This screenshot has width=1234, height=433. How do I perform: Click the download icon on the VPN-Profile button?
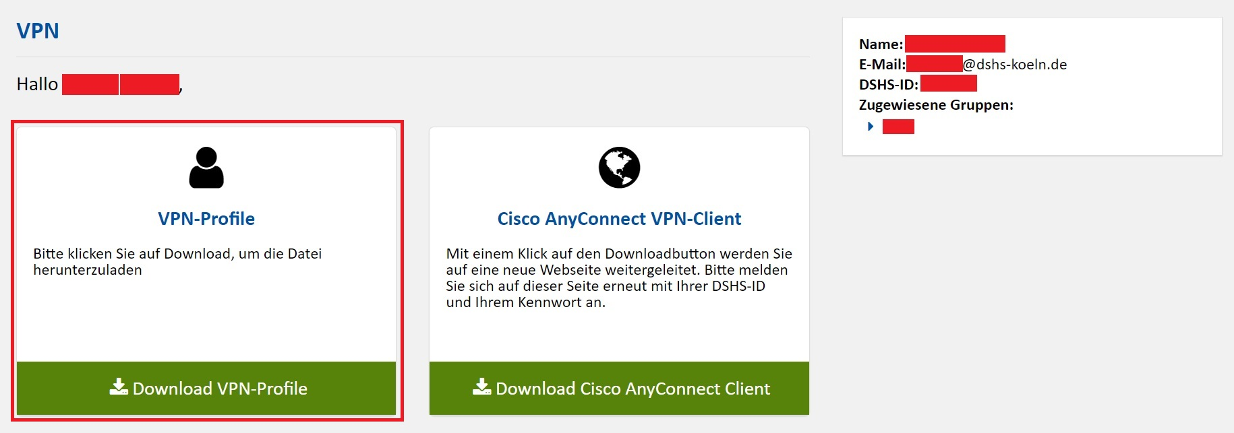click(119, 387)
